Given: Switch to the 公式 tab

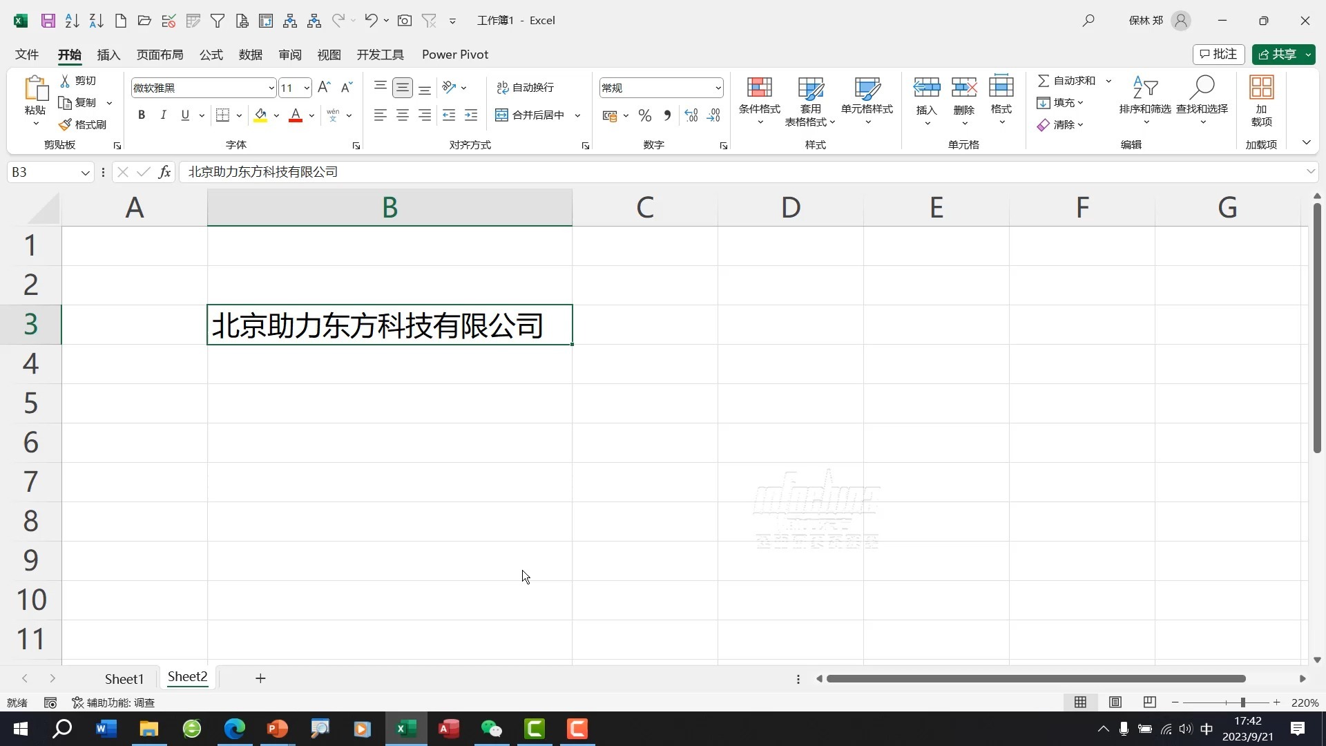Looking at the screenshot, I should pyautogui.click(x=211, y=55).
